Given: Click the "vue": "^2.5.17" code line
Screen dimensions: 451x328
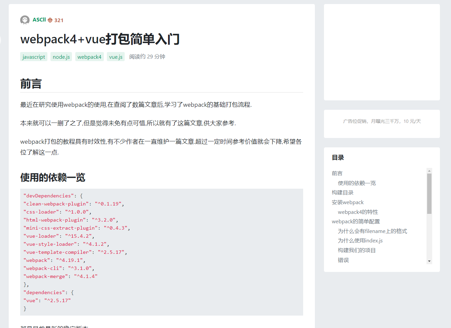Looking at the screenshot, I should (47, 300).
